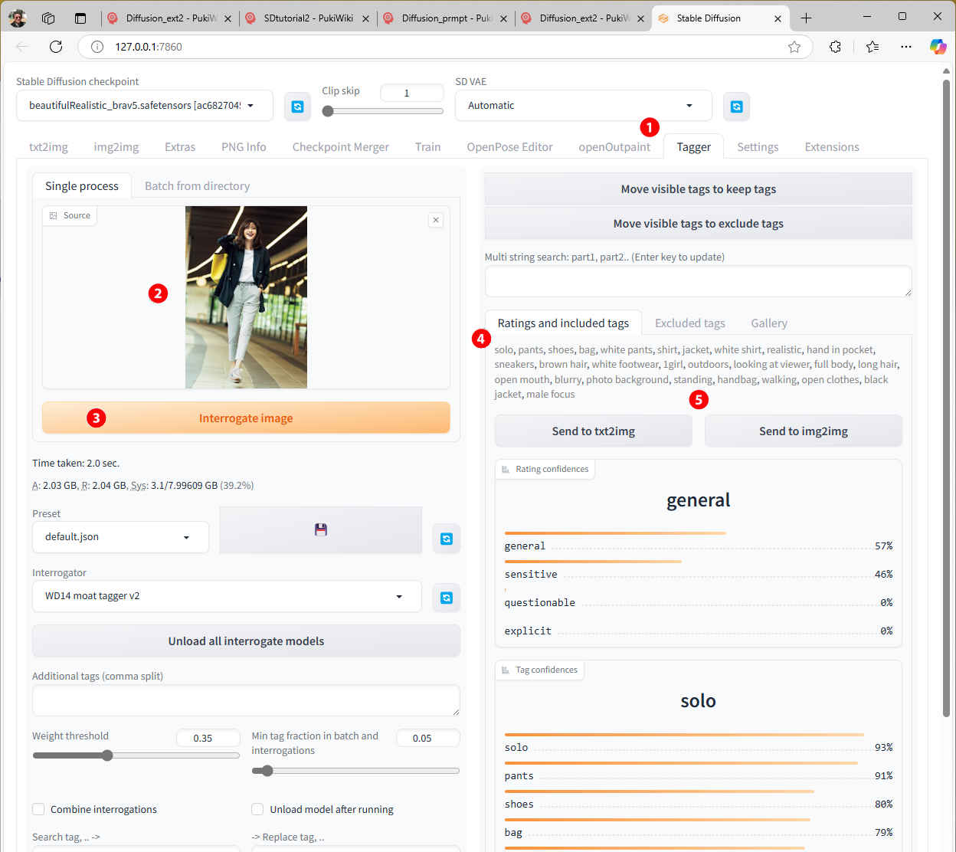
Task: Open the checkpoint model dropdown
Action: 144,106
